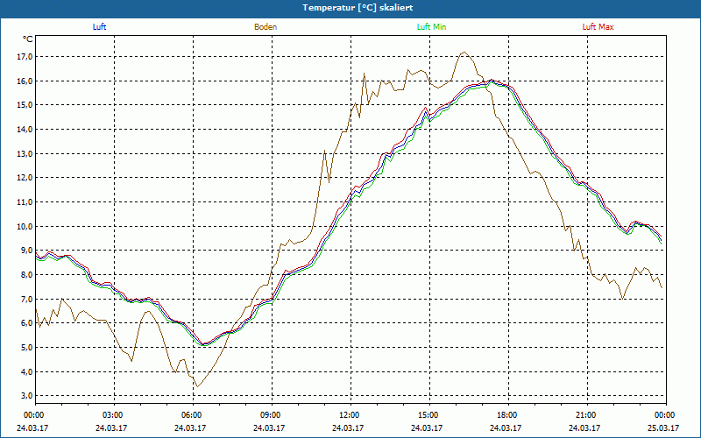Click the 12,0 y-axis value
This screenshot has width=701, height=438.
pos(25,178)
